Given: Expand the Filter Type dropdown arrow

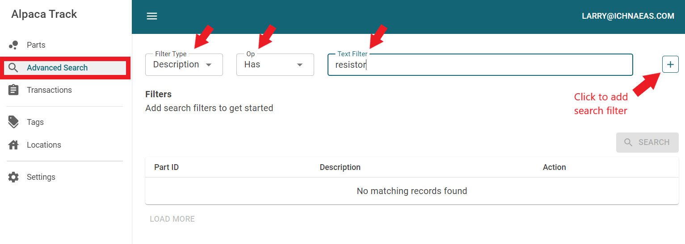Looking at the screenshot, I should point(209,65).
